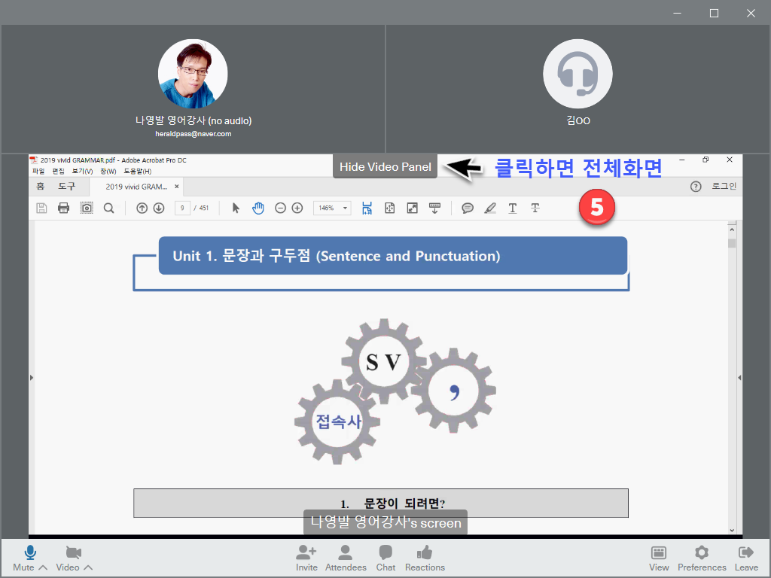Open the 146% zoom level dropdown

332,208
